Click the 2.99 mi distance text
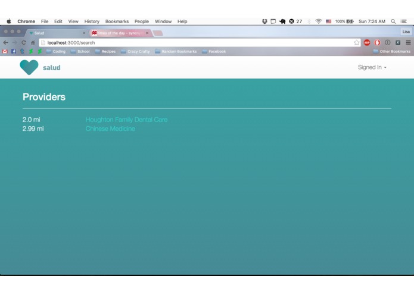The height and width of the screenshot is (294, 414). 33,129
